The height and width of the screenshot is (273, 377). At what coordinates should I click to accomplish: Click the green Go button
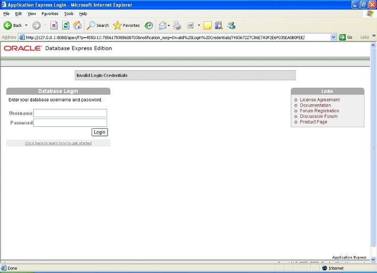pos(346,37)
